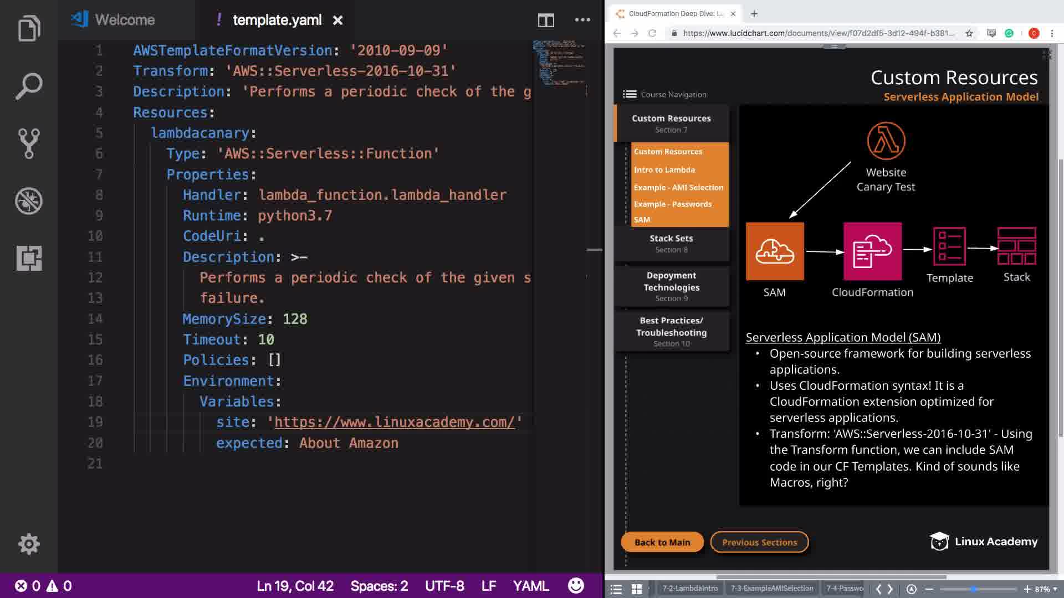
Task: Click the Back to Main button
Action: pos(662,542)
